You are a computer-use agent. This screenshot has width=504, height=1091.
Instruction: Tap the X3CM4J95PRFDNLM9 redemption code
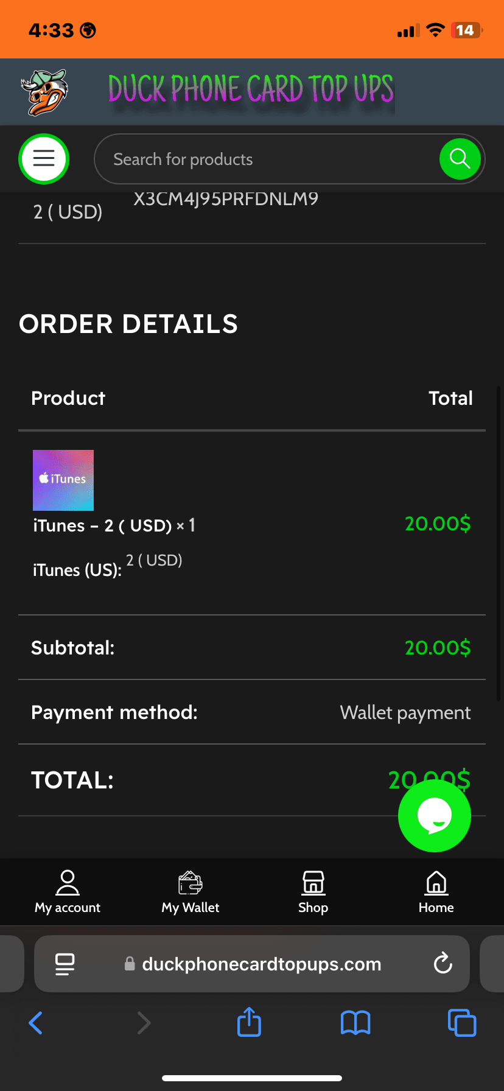(226, 199)
